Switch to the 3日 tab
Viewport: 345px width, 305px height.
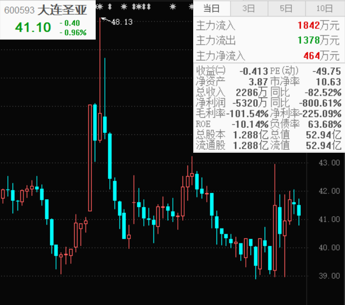point(249,8)
